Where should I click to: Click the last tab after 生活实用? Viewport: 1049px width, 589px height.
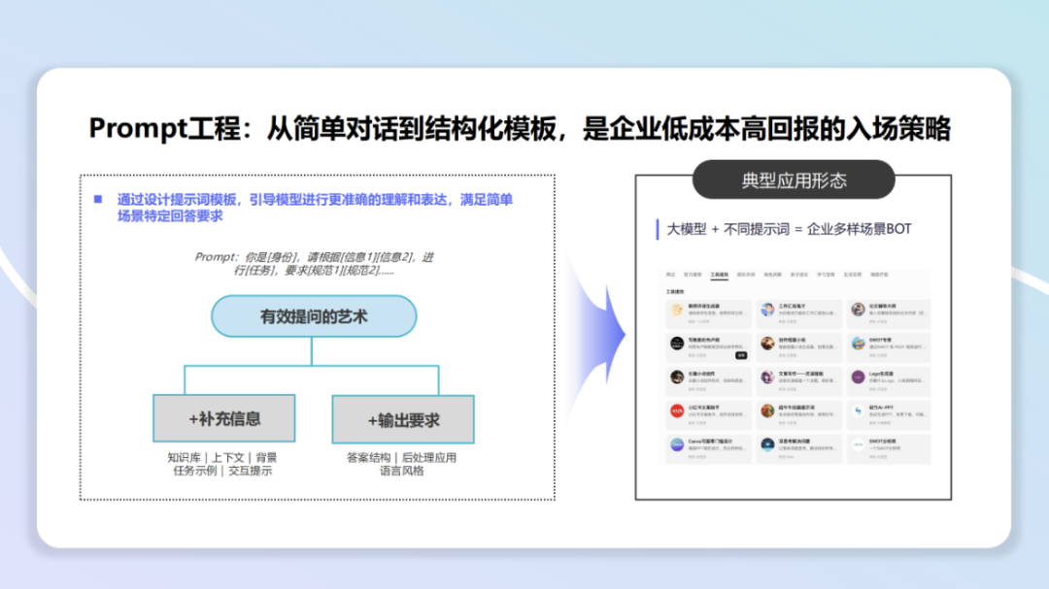(879, 275)
